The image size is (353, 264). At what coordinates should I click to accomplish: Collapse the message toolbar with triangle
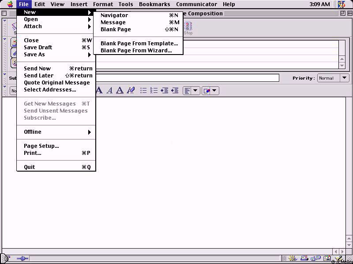[4, 20]
